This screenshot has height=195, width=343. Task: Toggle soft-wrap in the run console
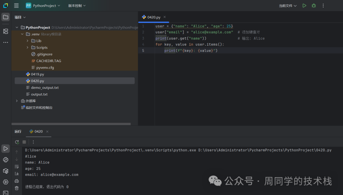[x=17, y=167]
